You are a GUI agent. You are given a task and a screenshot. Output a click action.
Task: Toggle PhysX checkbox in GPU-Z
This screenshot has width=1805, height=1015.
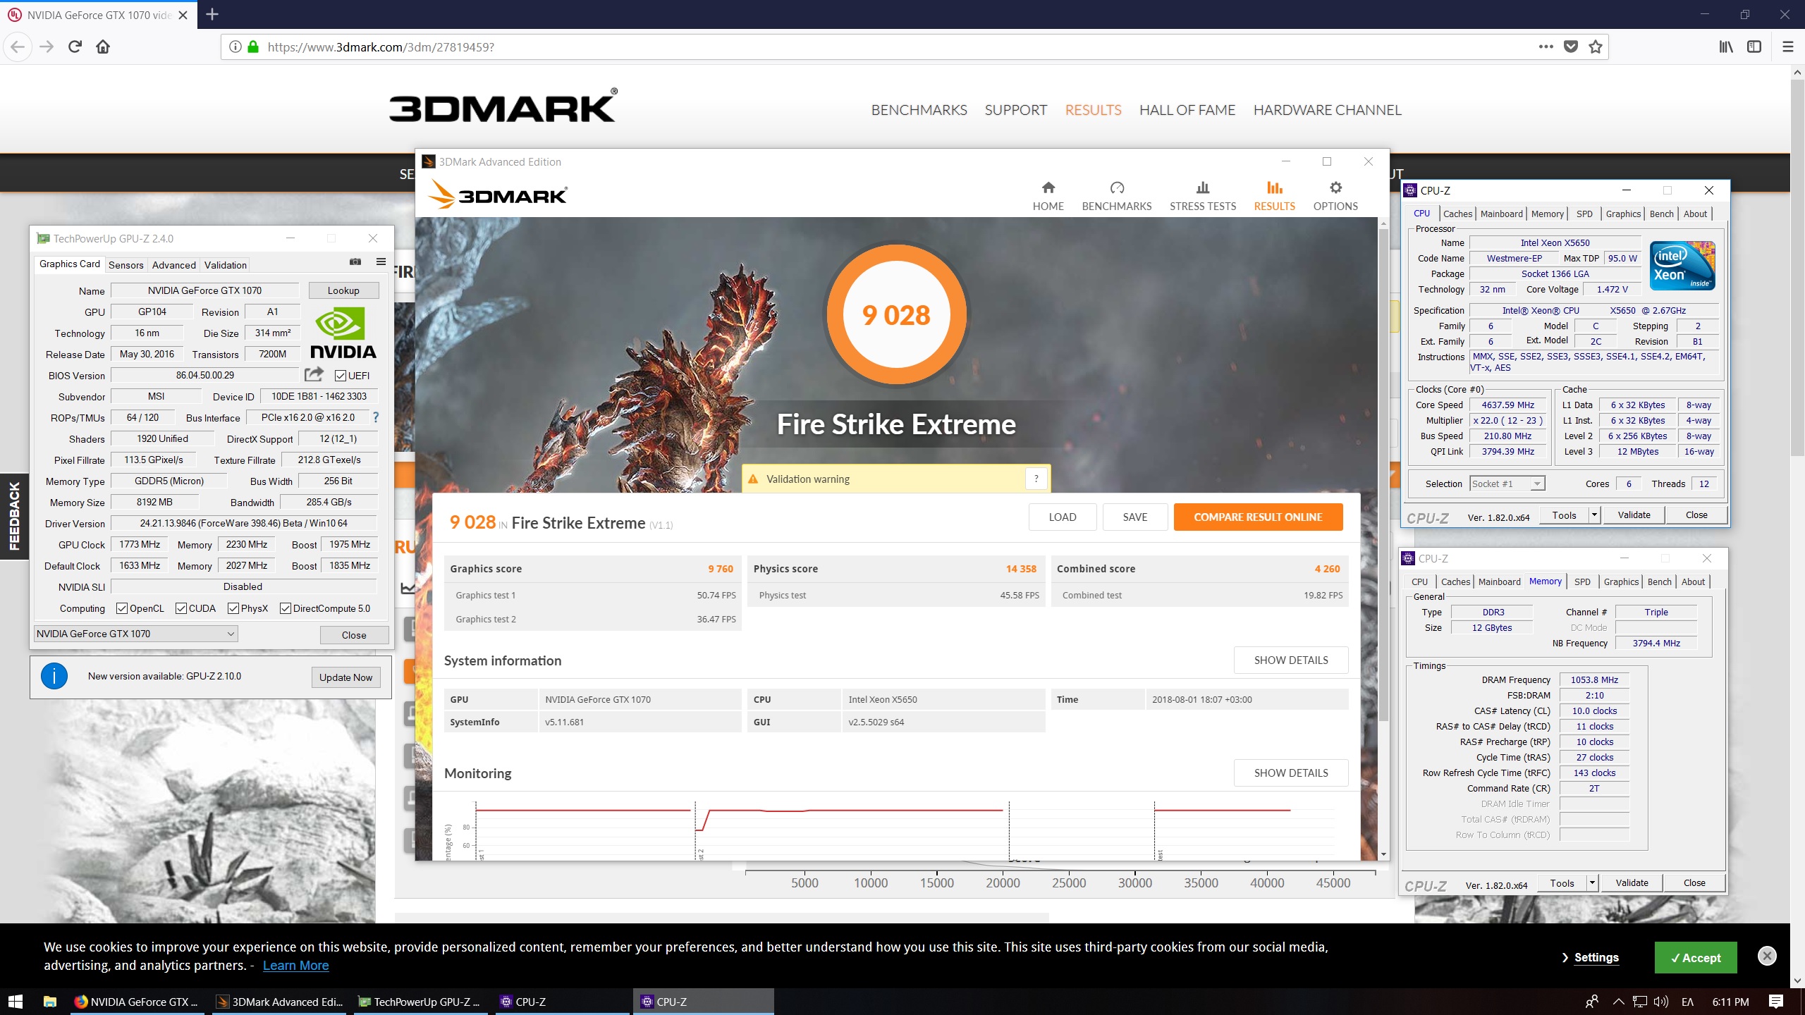tap(233, 608)
